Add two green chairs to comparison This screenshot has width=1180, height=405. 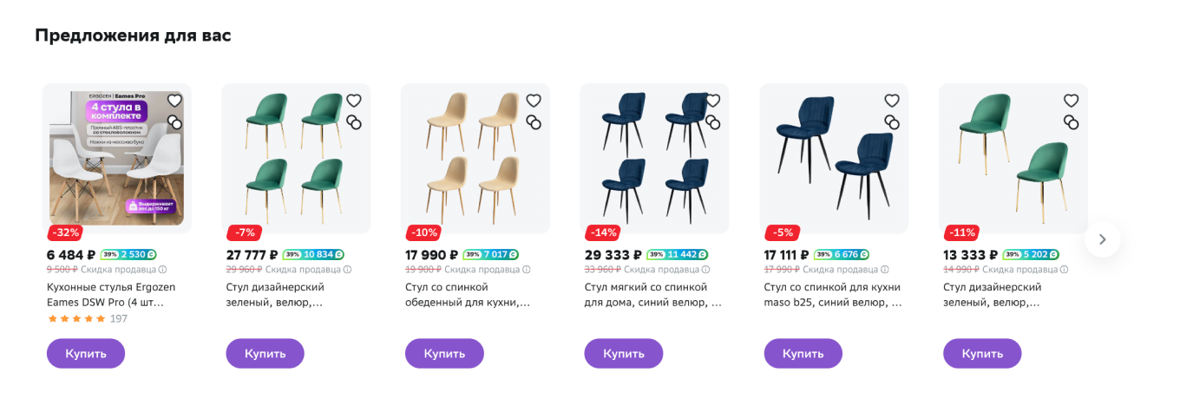click(x=1071, y=122)
